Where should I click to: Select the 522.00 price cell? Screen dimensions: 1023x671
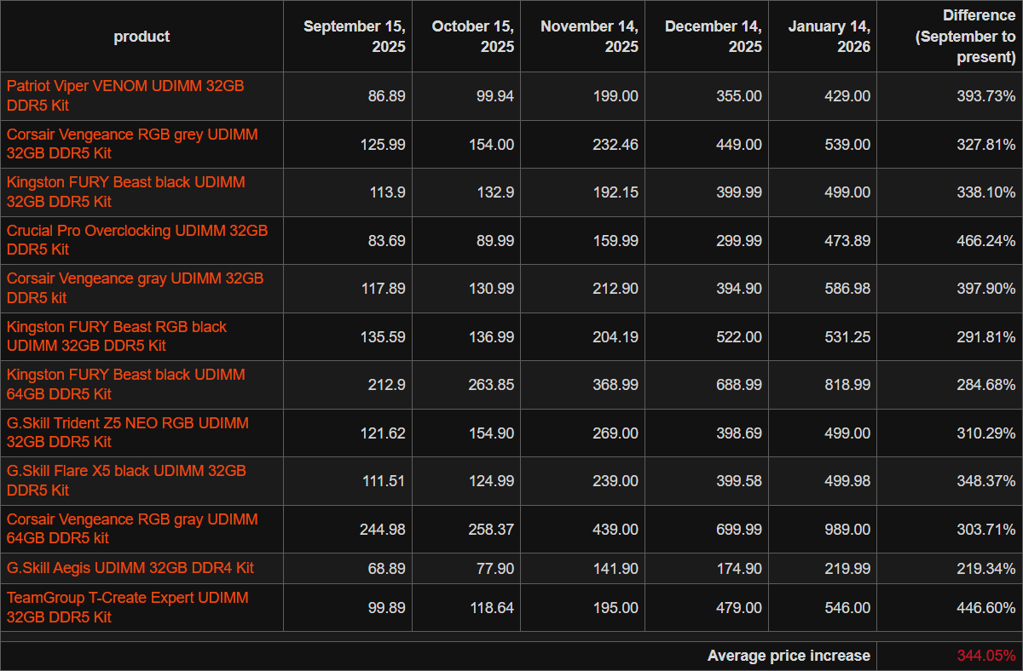[707, 336]
